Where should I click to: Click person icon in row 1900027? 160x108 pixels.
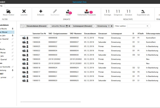pos(27,38)
